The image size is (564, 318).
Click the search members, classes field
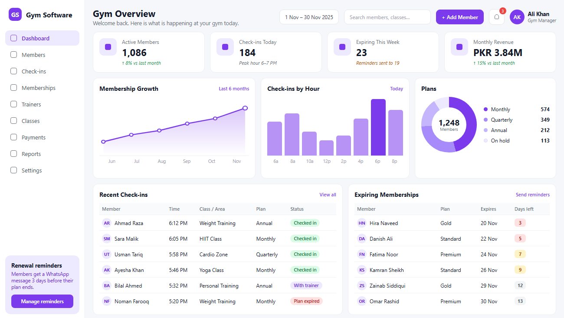click(387, 17)
